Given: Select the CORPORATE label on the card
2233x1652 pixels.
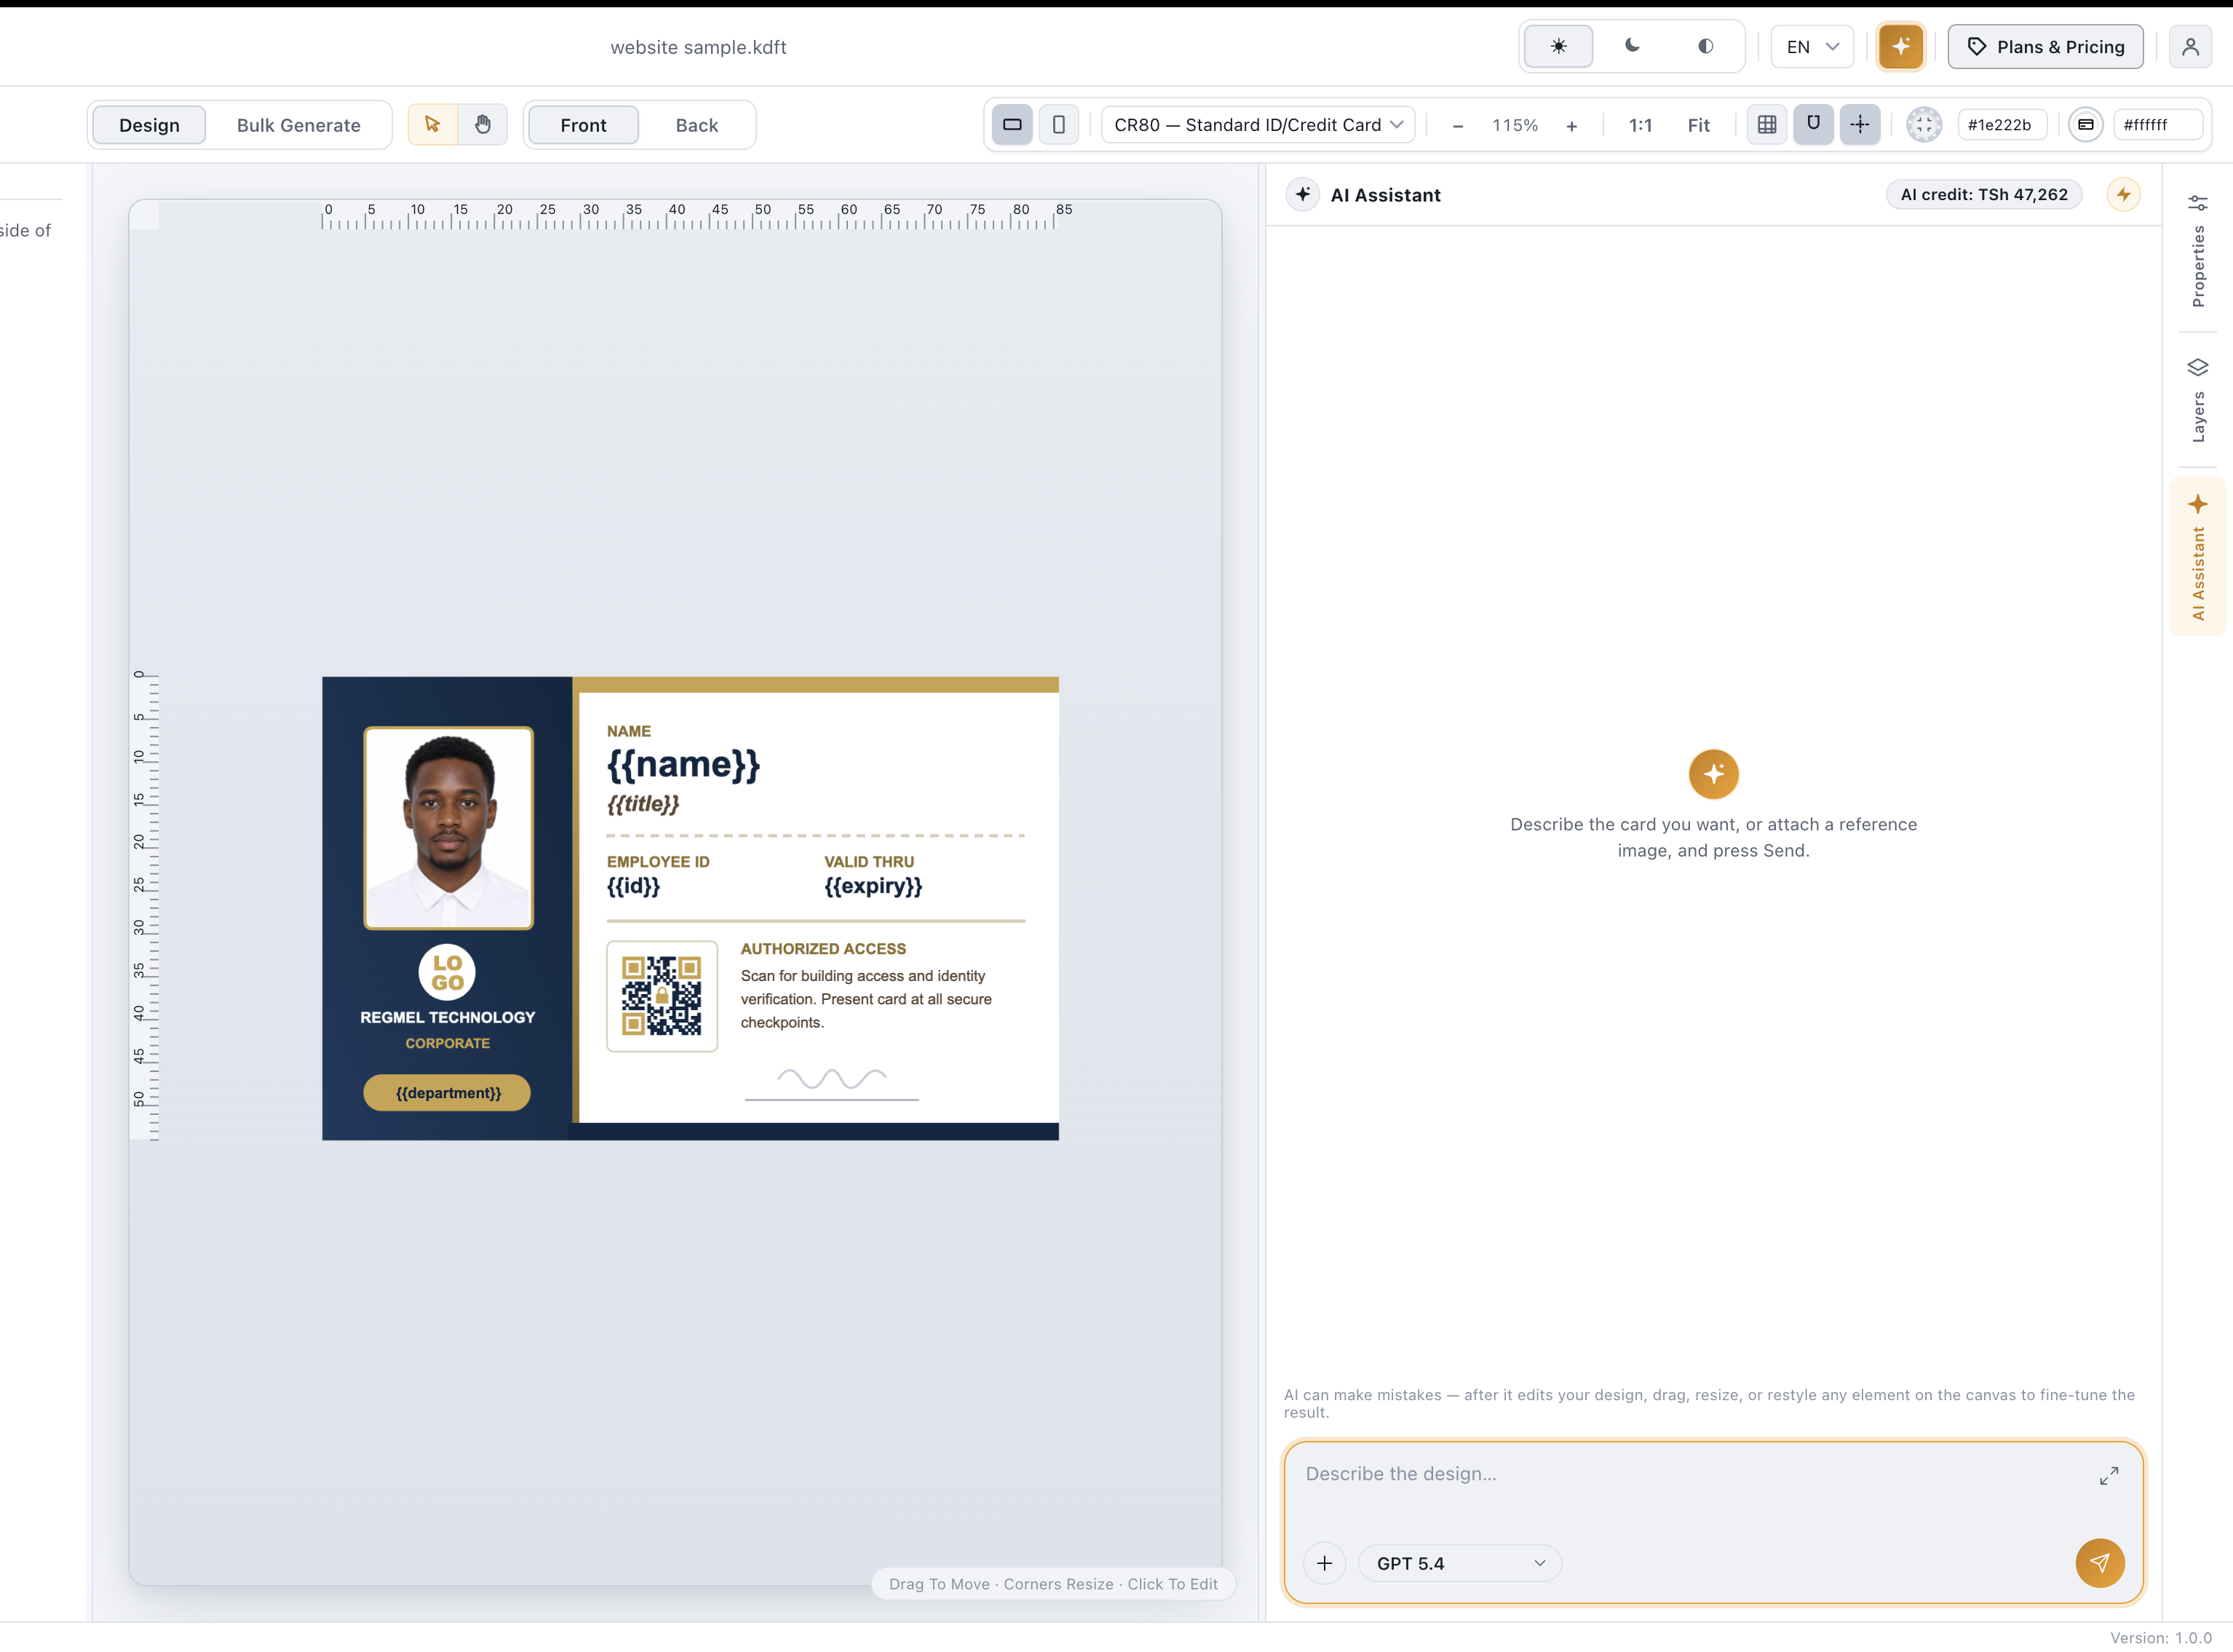Looking at the screenshot, I should (x=447, y=1043).
